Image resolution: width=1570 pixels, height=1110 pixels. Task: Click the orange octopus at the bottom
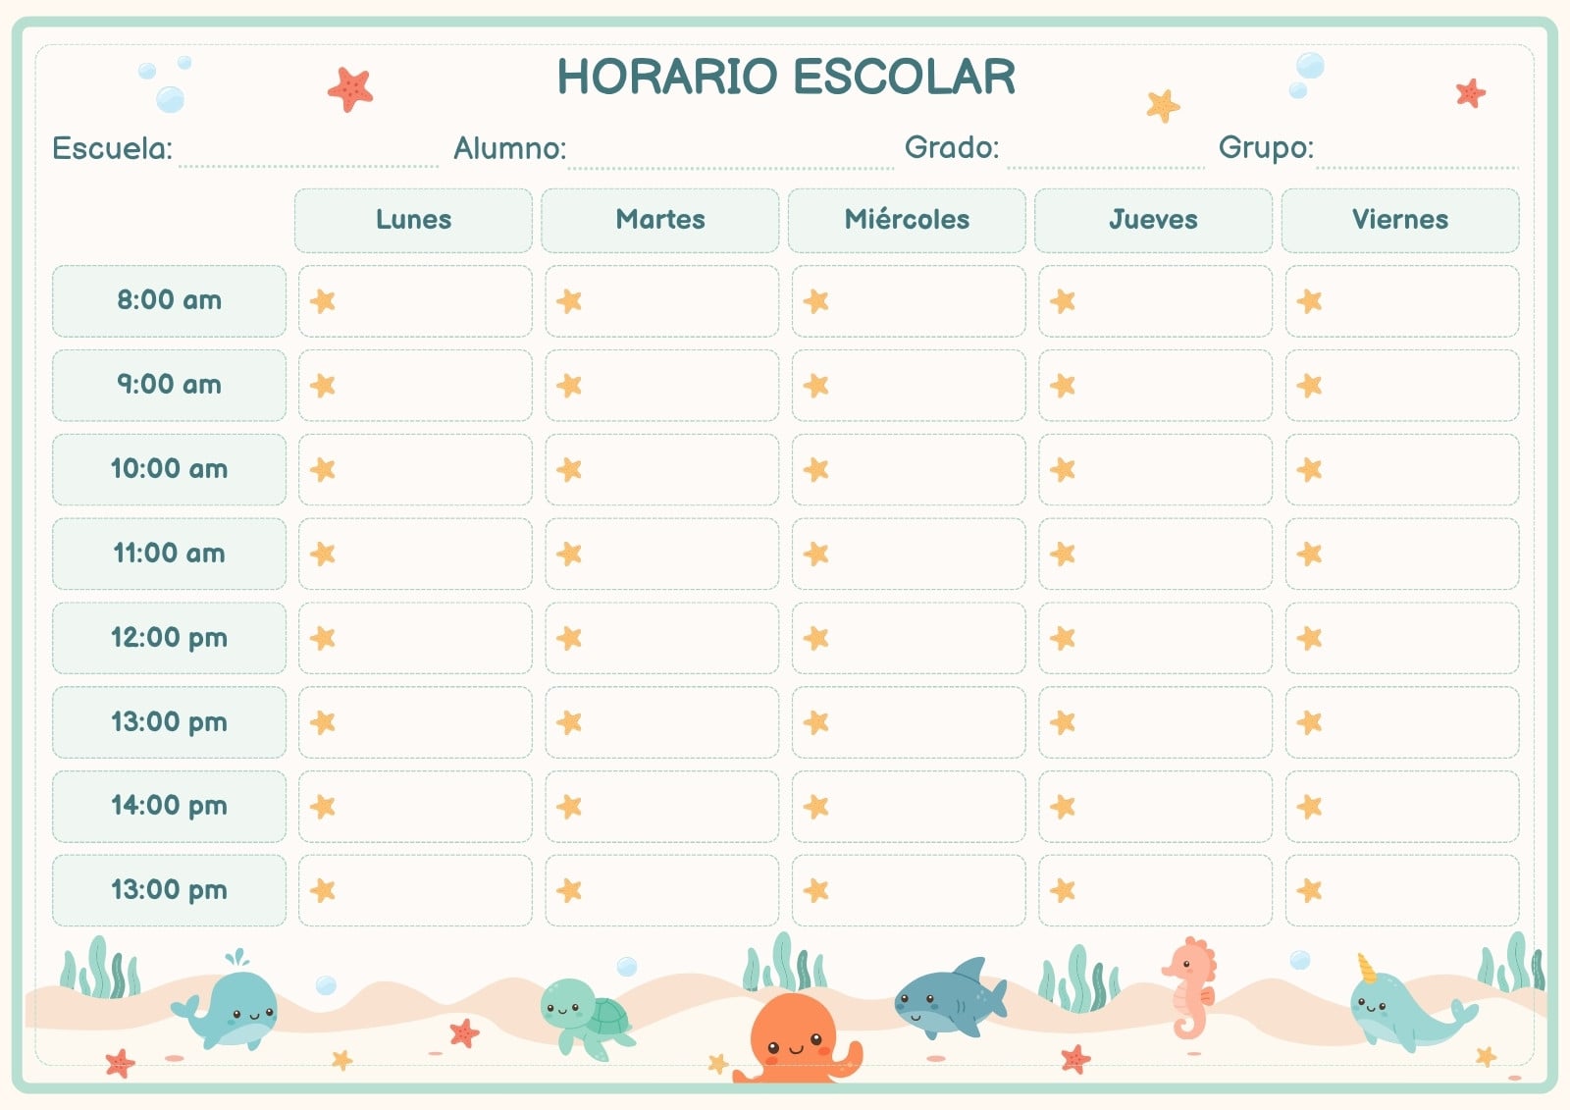click(798, 1039)
